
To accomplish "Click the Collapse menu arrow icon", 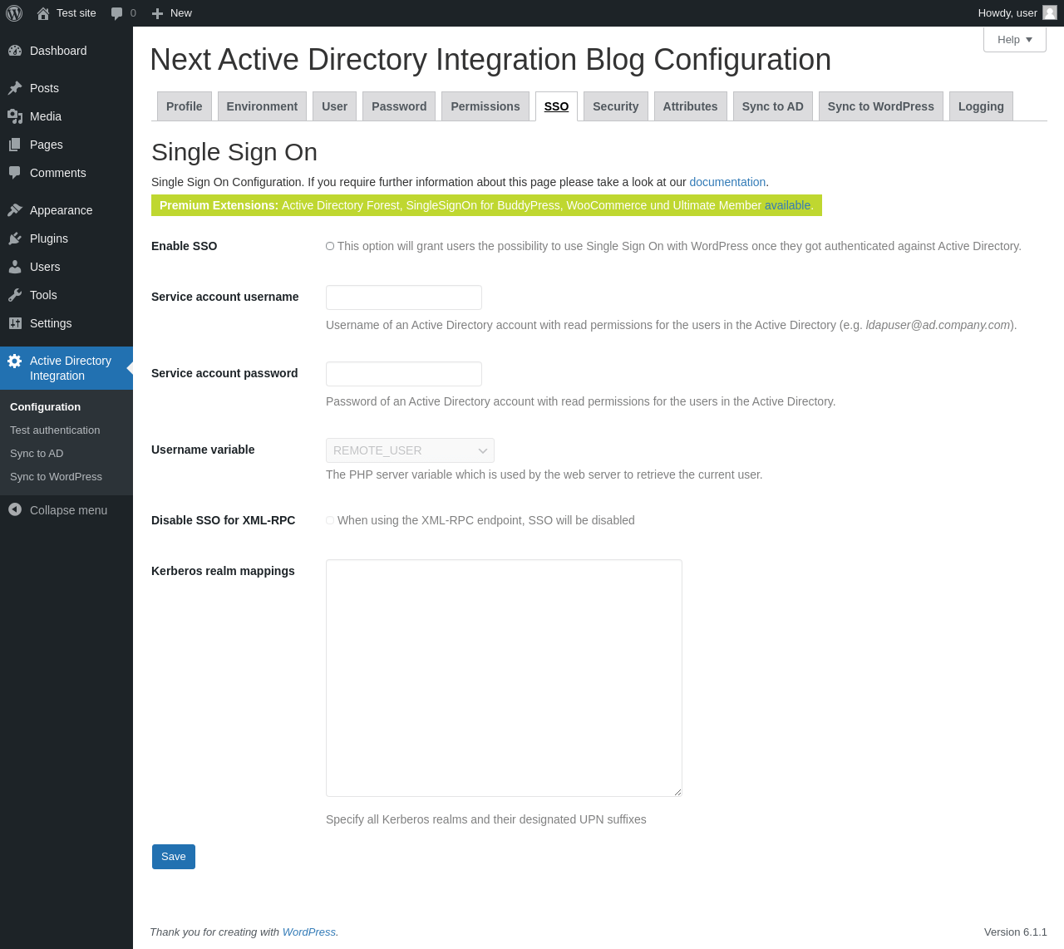I will click(x=15, y=509).
